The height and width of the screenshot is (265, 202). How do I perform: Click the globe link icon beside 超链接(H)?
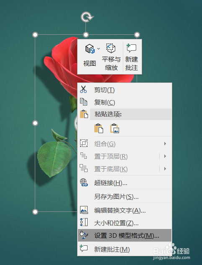(x=84, y=183)
